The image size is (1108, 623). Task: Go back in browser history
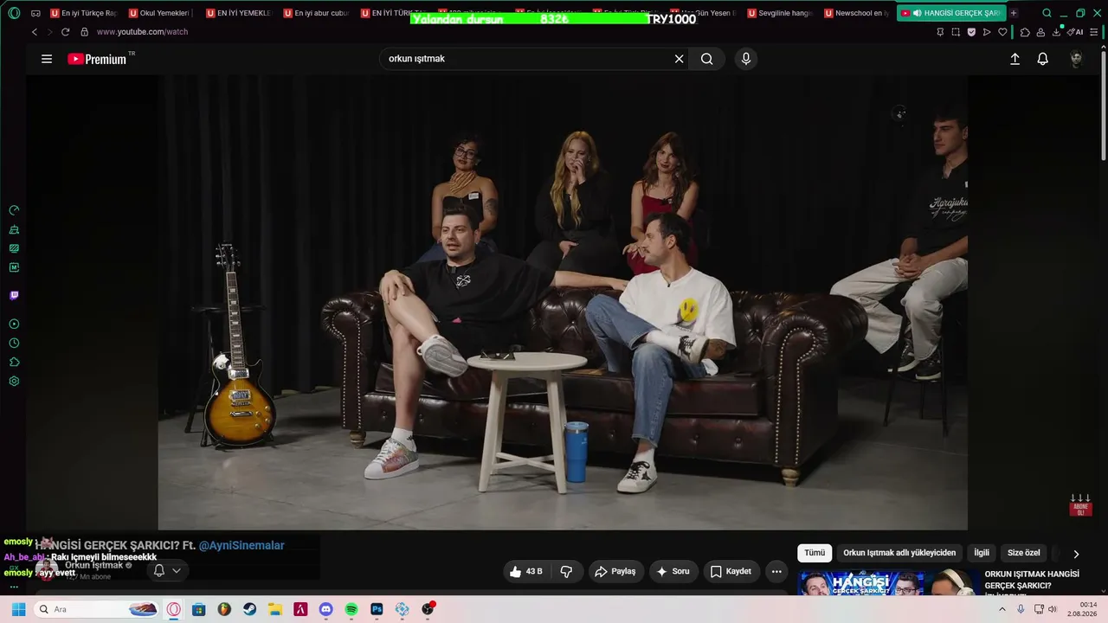click(35, 32)
